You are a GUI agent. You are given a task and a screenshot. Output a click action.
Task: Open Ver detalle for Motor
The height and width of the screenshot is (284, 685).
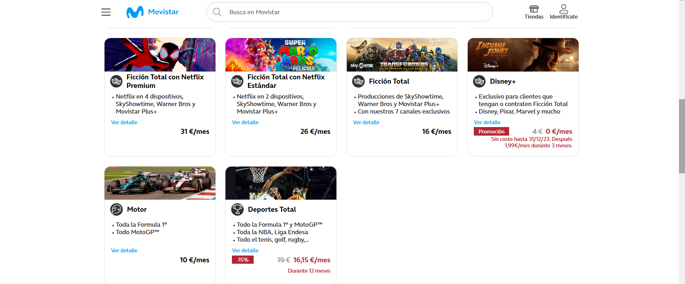[124, 251]
